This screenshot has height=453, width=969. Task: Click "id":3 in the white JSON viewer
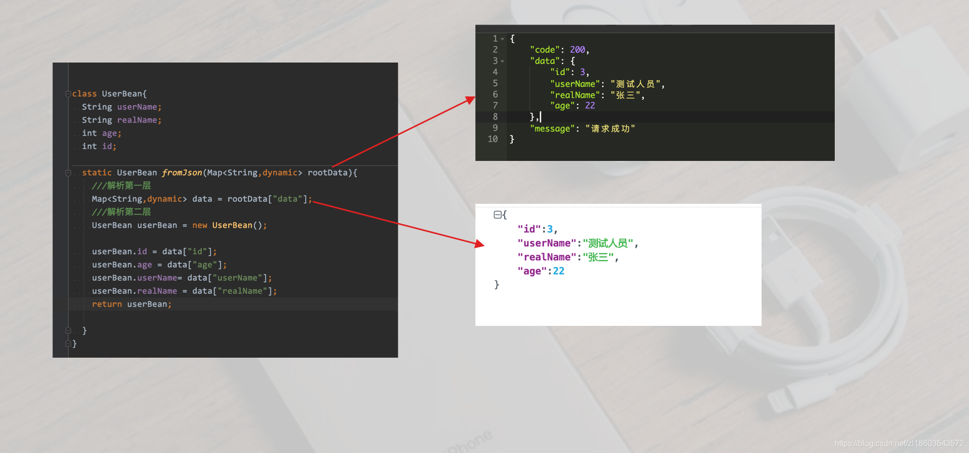537,229
